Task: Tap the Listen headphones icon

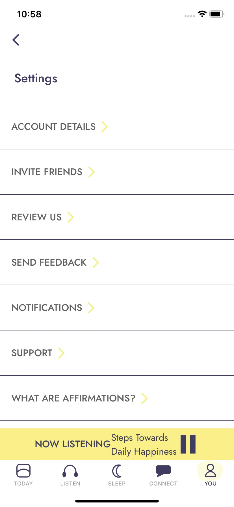Action: [x=70, y=471]
